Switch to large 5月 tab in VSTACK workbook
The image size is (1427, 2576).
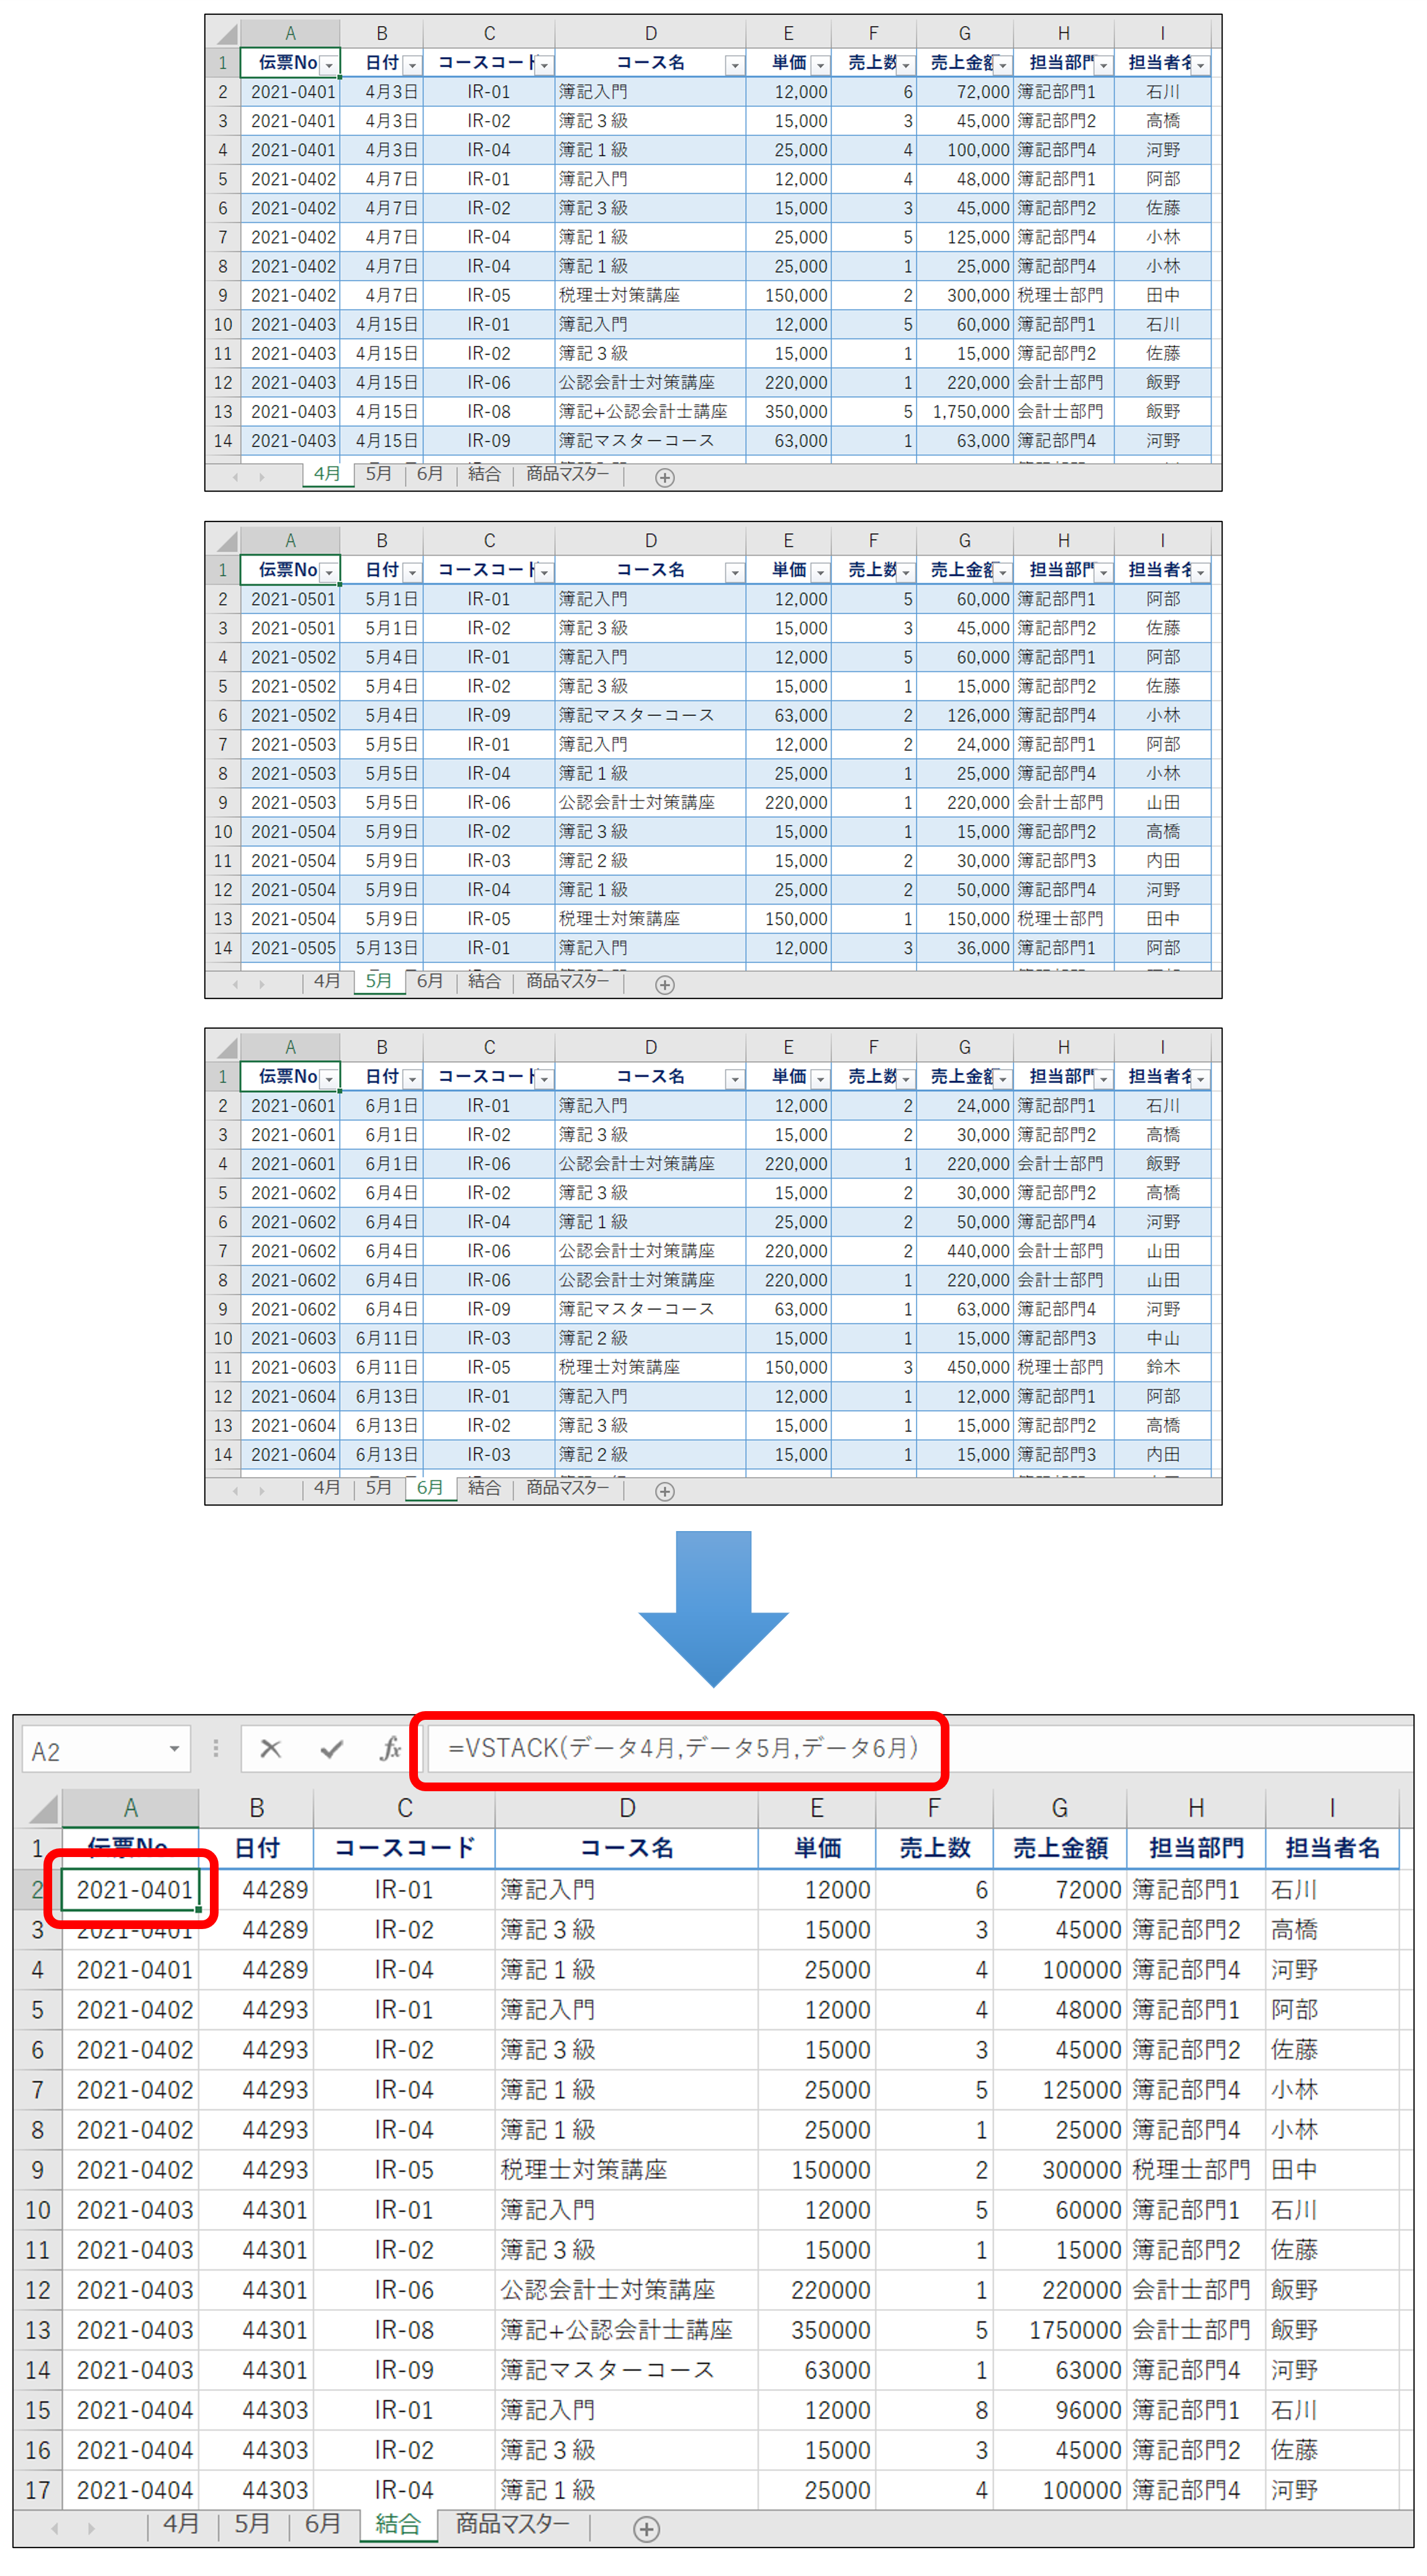coord(252,2524)
